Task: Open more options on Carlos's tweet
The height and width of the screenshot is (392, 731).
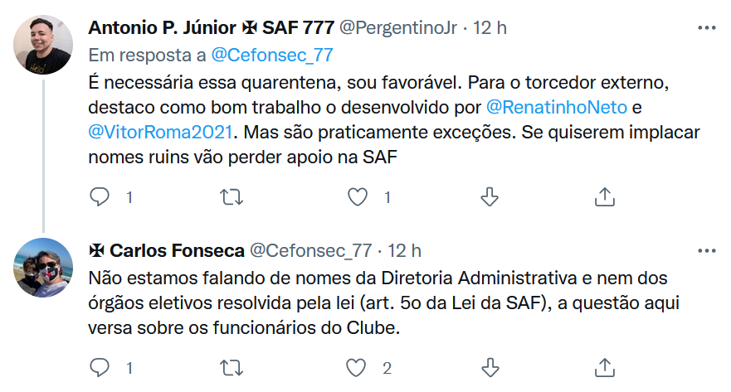Action: point(706,249)
